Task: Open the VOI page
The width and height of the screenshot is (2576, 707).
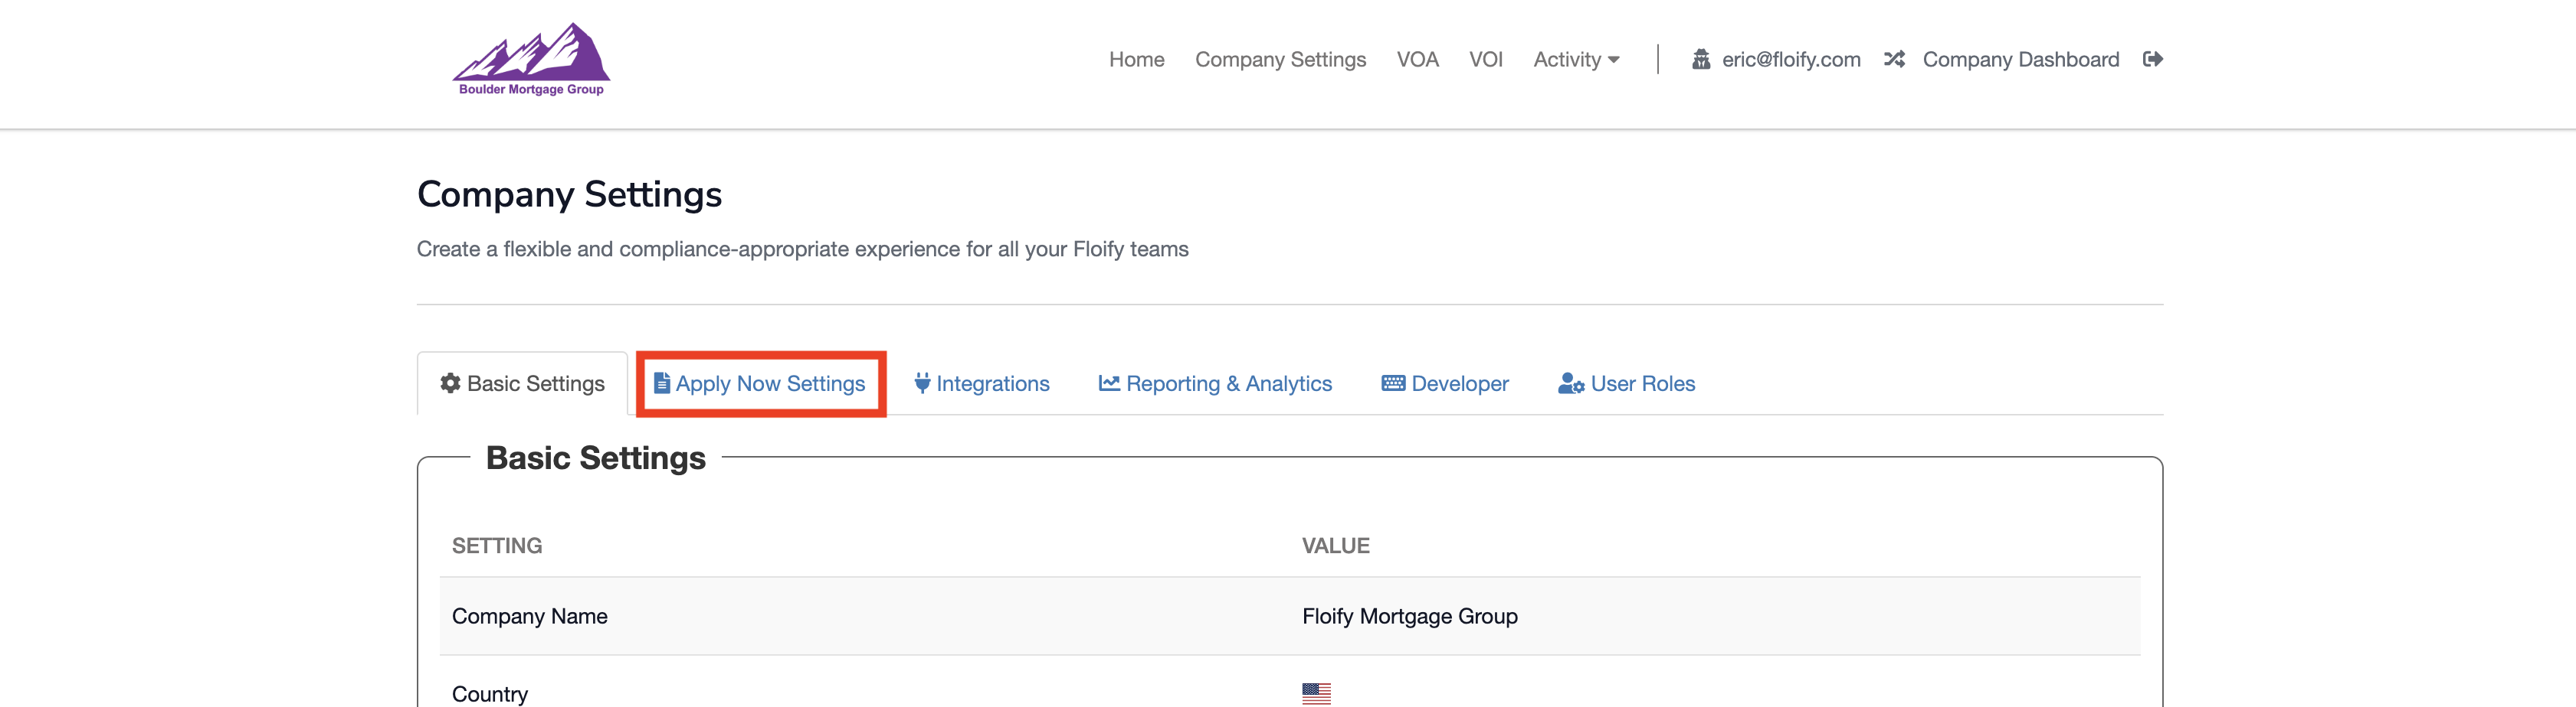Action: tap(1485, 60)
